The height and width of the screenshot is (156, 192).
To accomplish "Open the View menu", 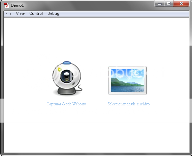I will pyautogui.click(x=20, y=14).
